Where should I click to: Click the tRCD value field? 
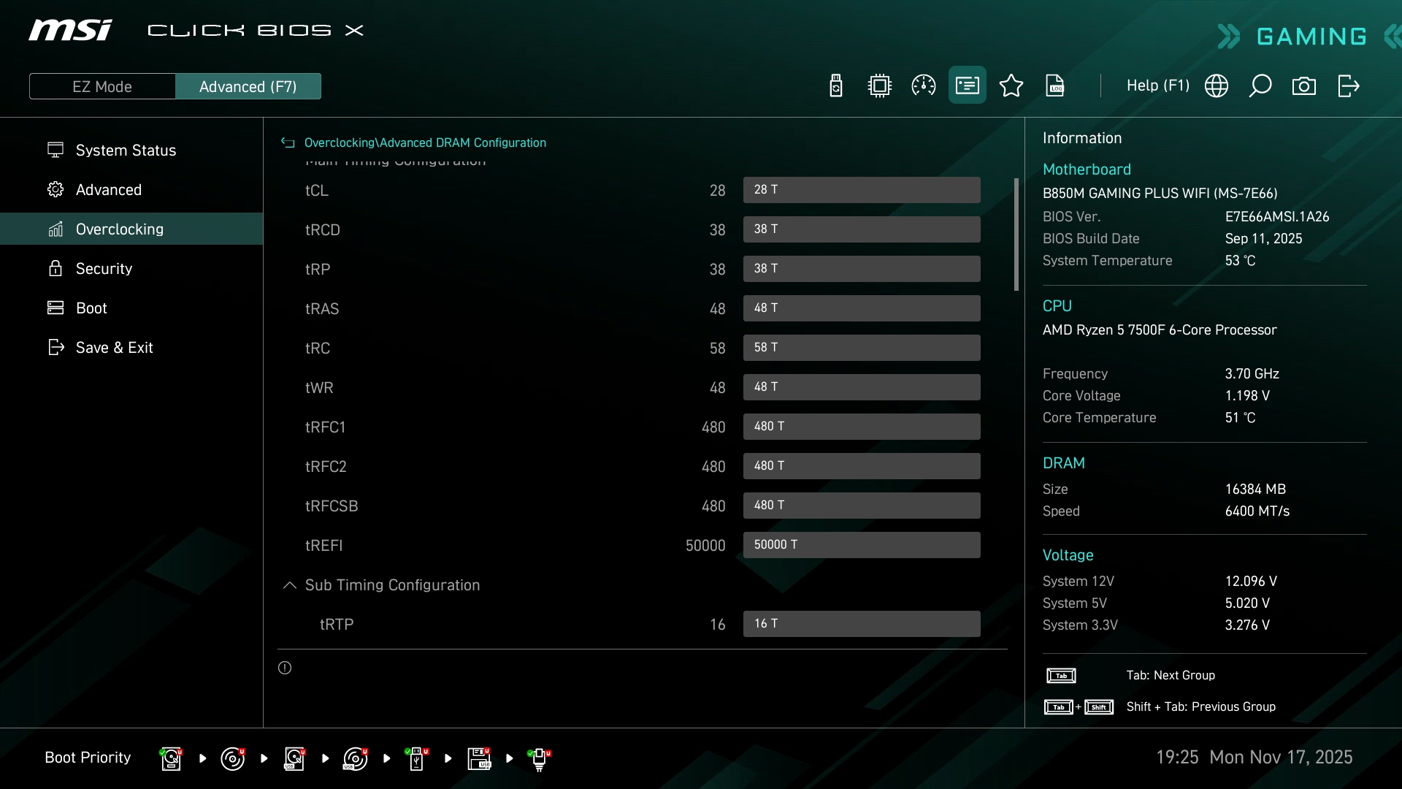pos(862,229)
